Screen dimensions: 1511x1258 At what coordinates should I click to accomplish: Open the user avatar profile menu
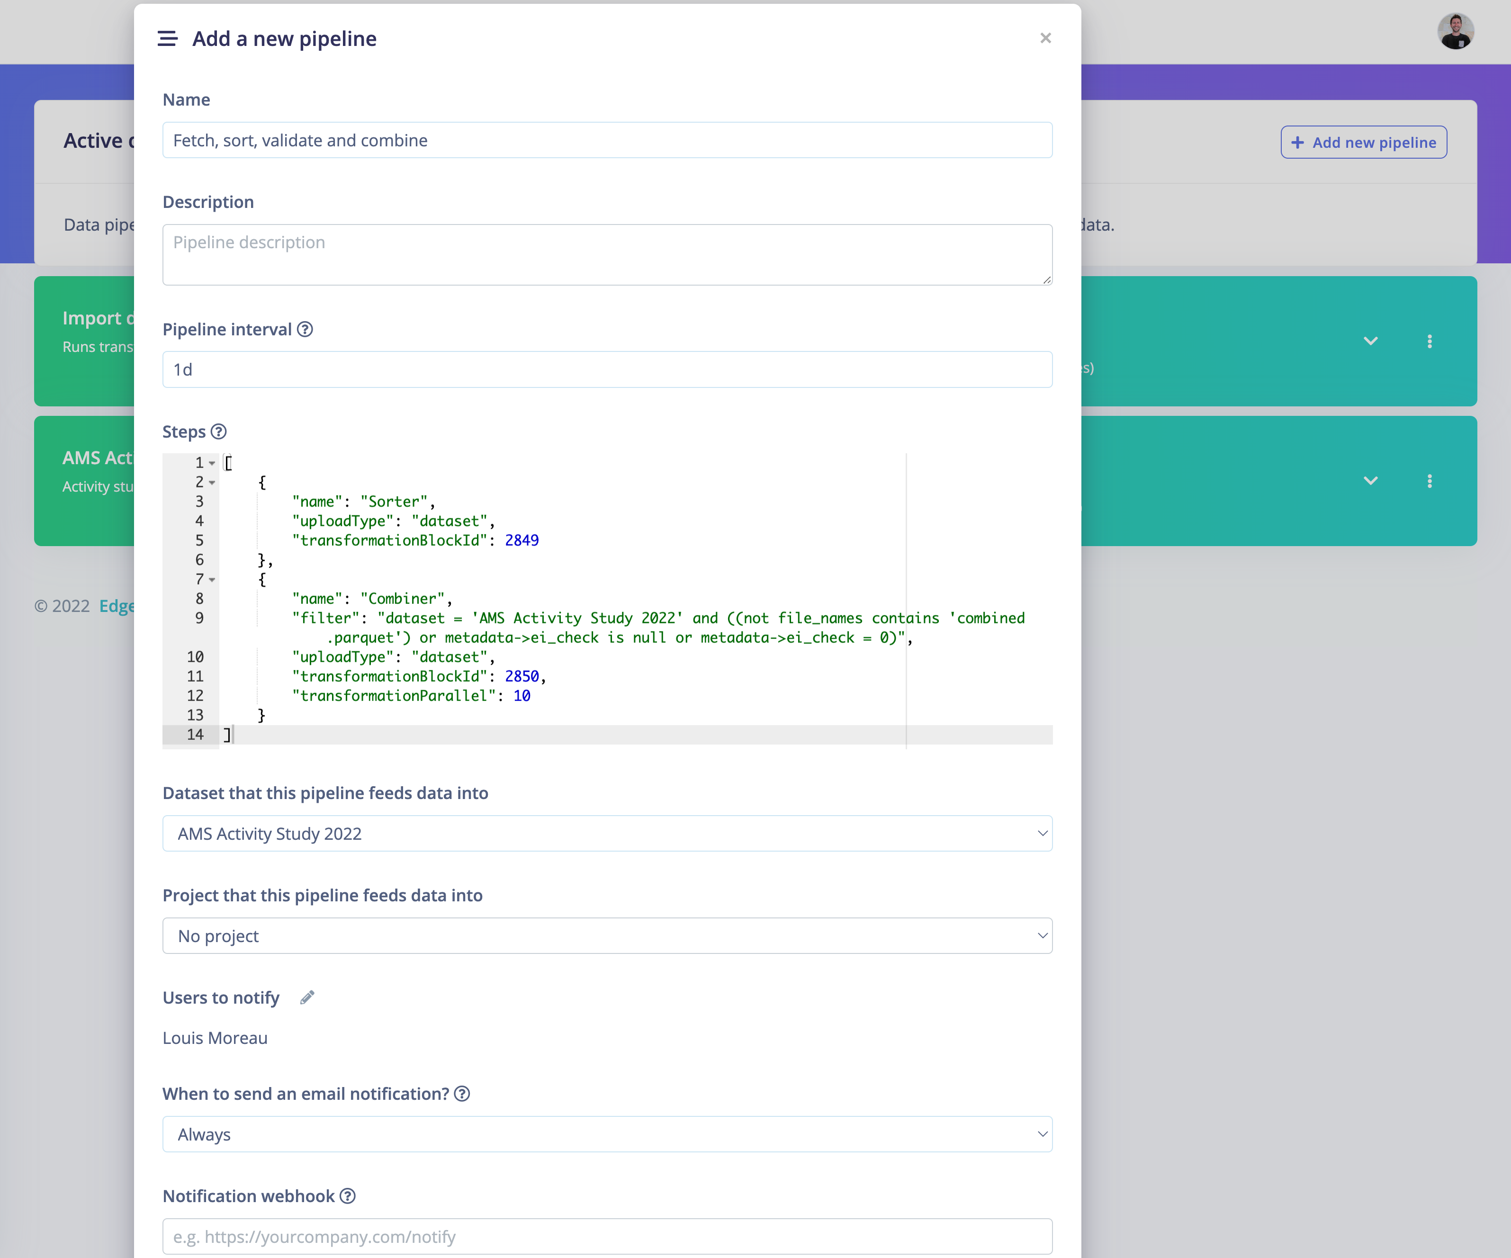[1456, 32]
